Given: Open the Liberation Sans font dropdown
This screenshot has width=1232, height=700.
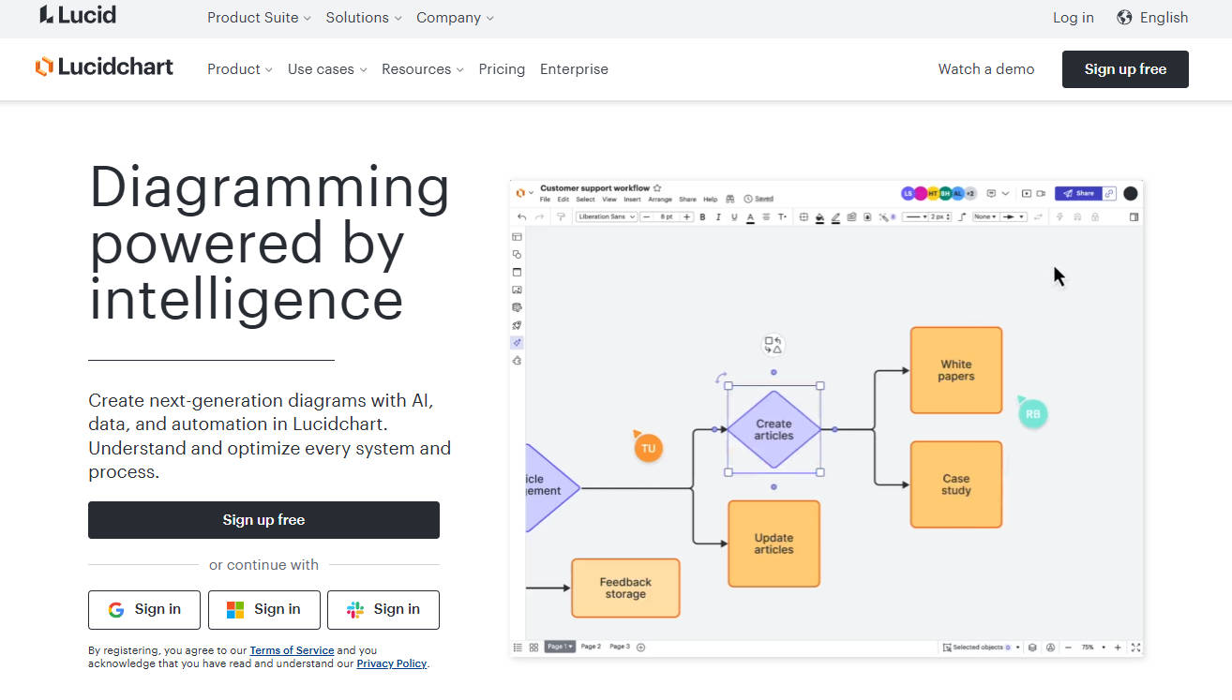Looking at the screenshot, I should click(x=606, y=216).
